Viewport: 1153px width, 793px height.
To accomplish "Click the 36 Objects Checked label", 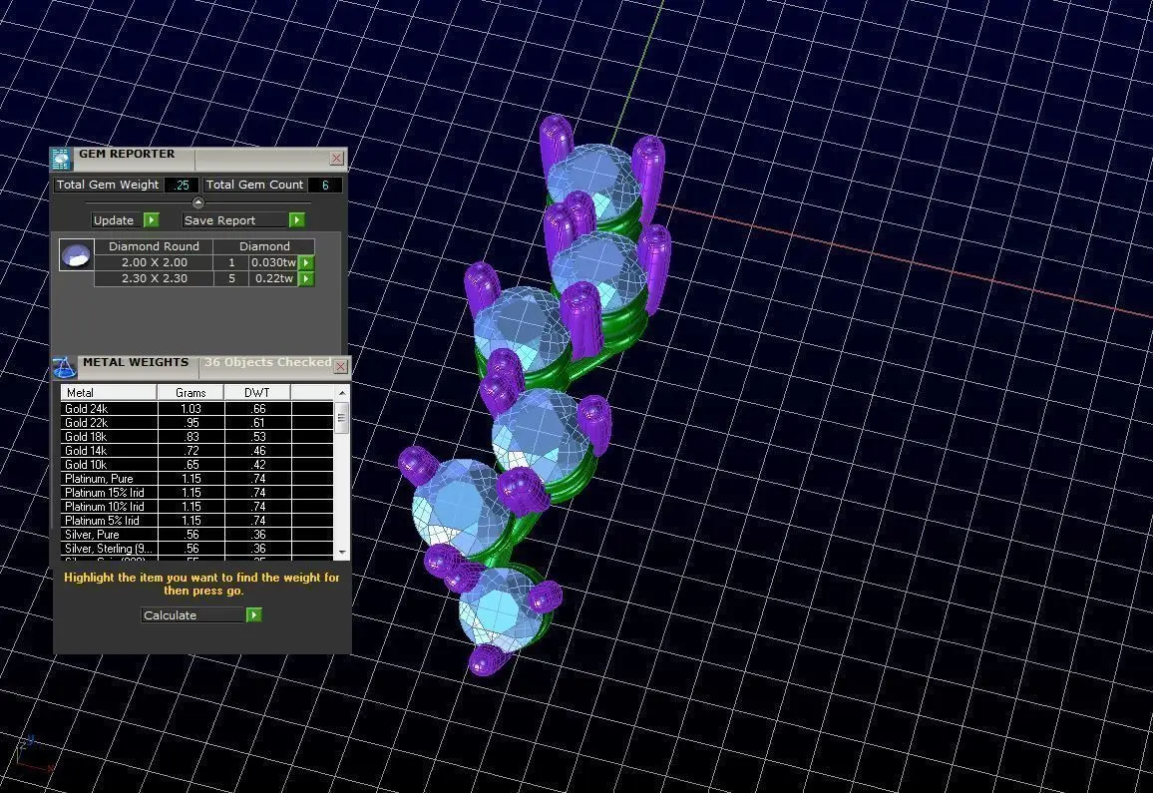I will tap(267, 362).
